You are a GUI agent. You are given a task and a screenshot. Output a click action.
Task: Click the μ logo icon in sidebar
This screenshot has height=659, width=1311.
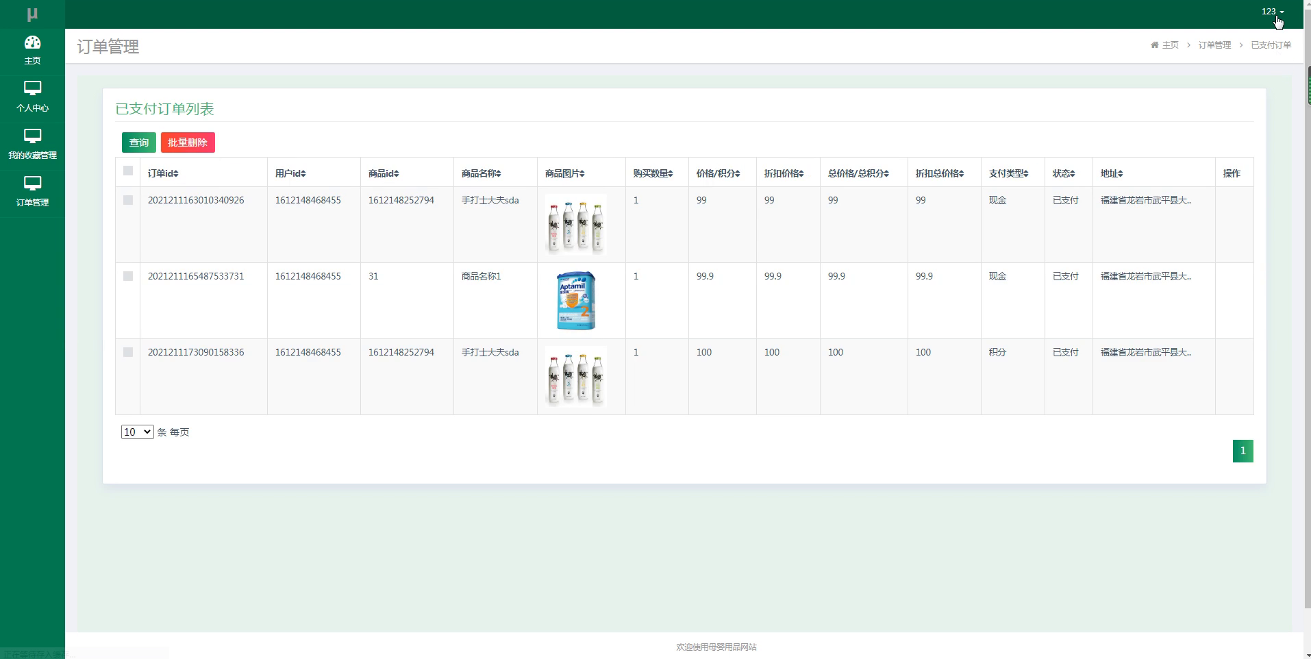tap(32, 14)
